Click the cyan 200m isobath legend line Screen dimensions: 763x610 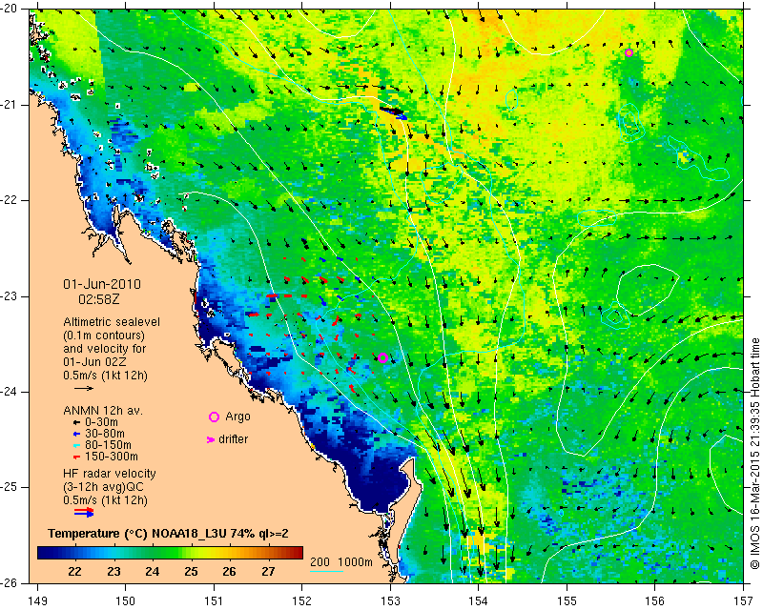click(326, 571)
